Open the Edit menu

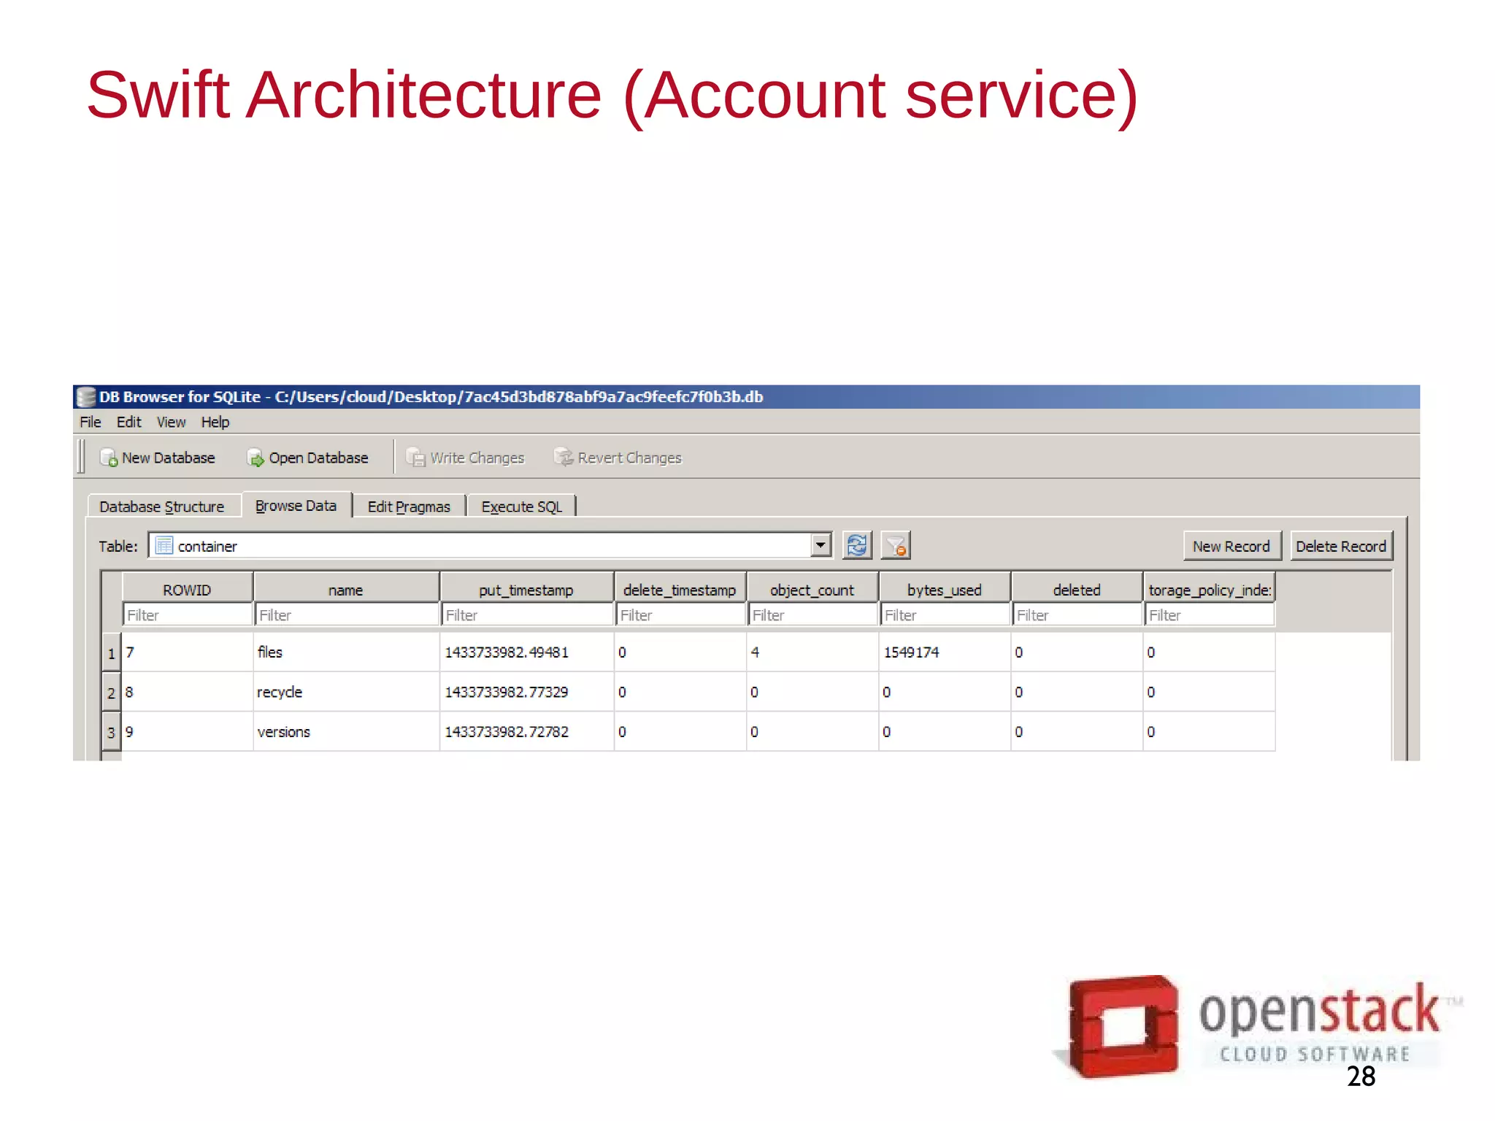pos(128,422)
